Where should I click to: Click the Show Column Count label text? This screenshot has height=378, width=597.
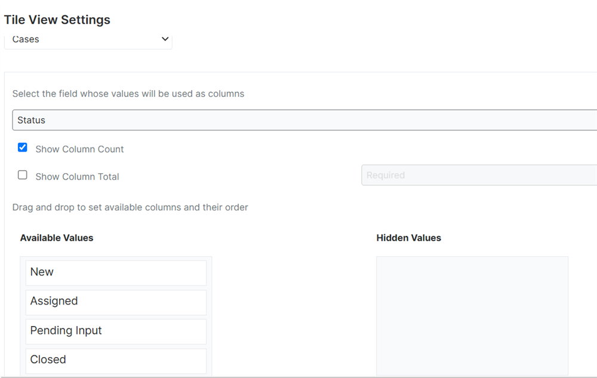(x=79, y=149)
